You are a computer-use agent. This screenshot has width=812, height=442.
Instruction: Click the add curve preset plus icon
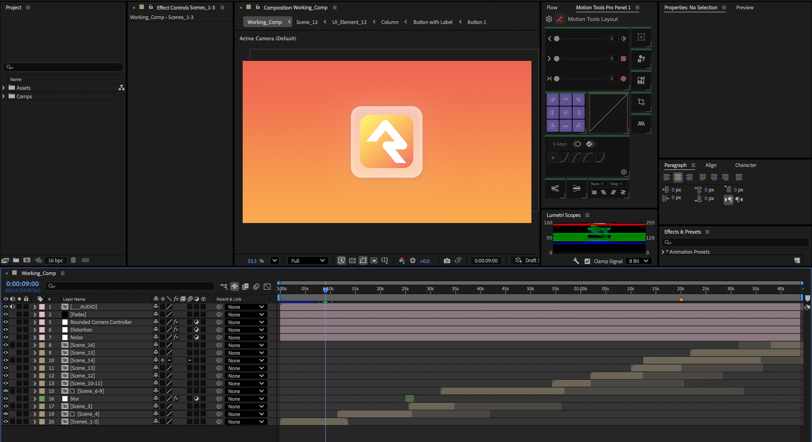[x=553, y=158]
